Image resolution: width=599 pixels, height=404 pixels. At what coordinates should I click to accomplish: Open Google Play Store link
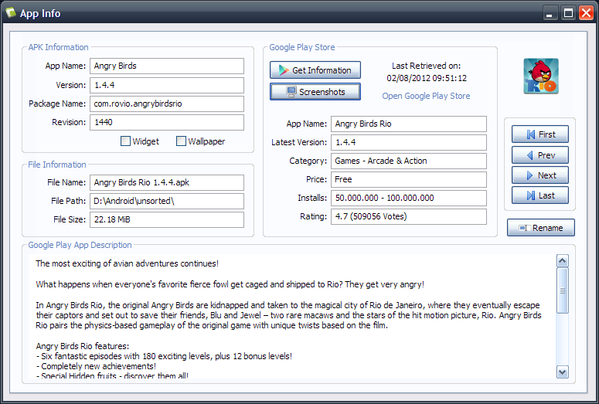[x=426, y=96]
